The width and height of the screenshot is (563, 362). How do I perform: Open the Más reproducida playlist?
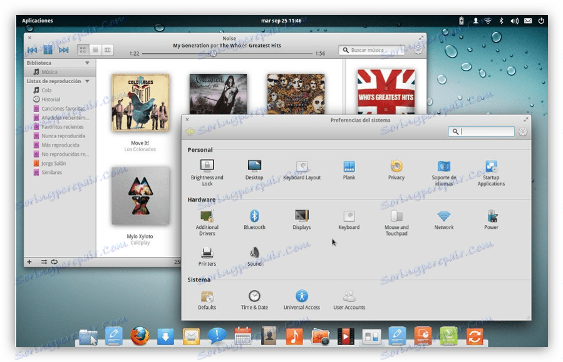click(59, 145)
